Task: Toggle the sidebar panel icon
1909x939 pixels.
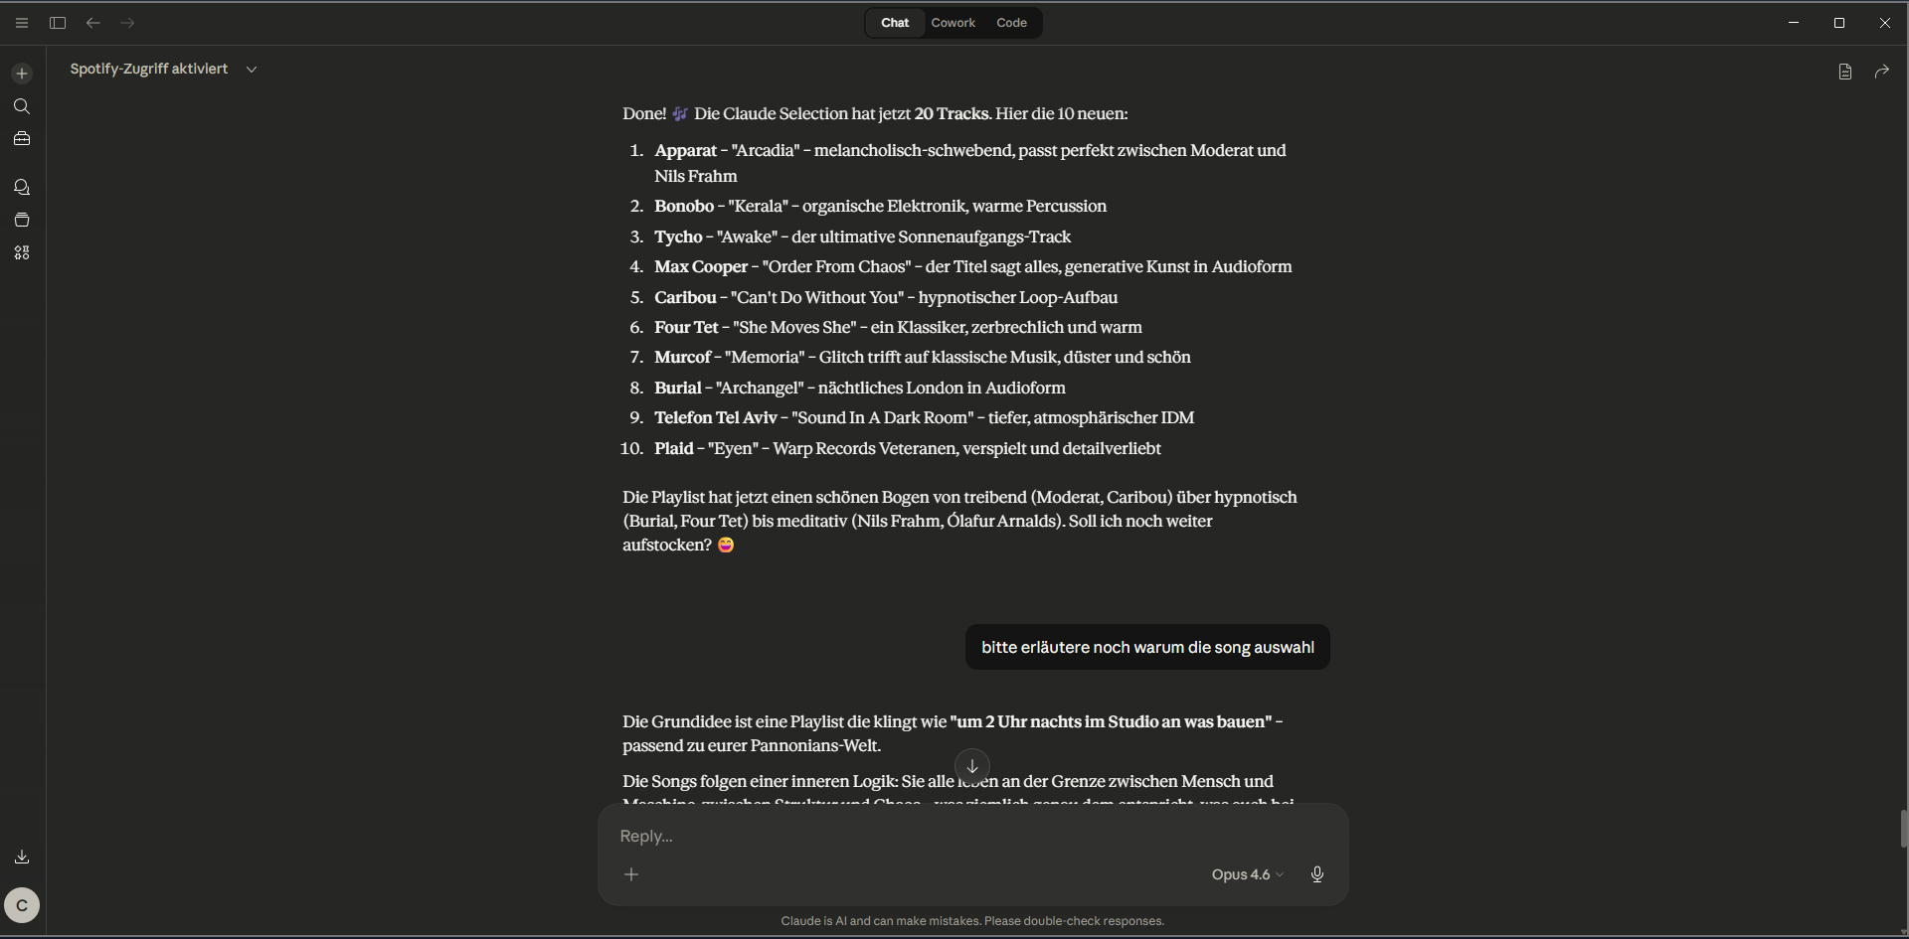Action: pyautogui.click(x=58, y=23)
